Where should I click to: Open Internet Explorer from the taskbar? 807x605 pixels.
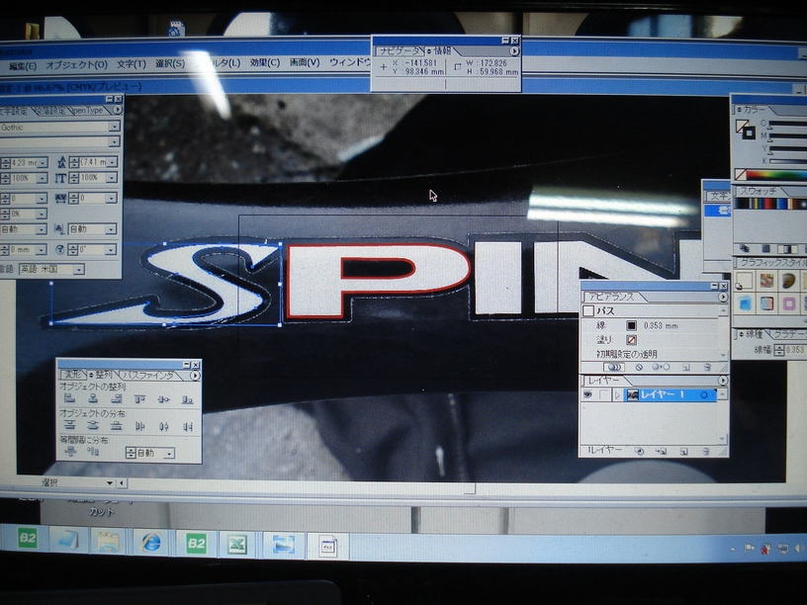(x=151, y=542)
